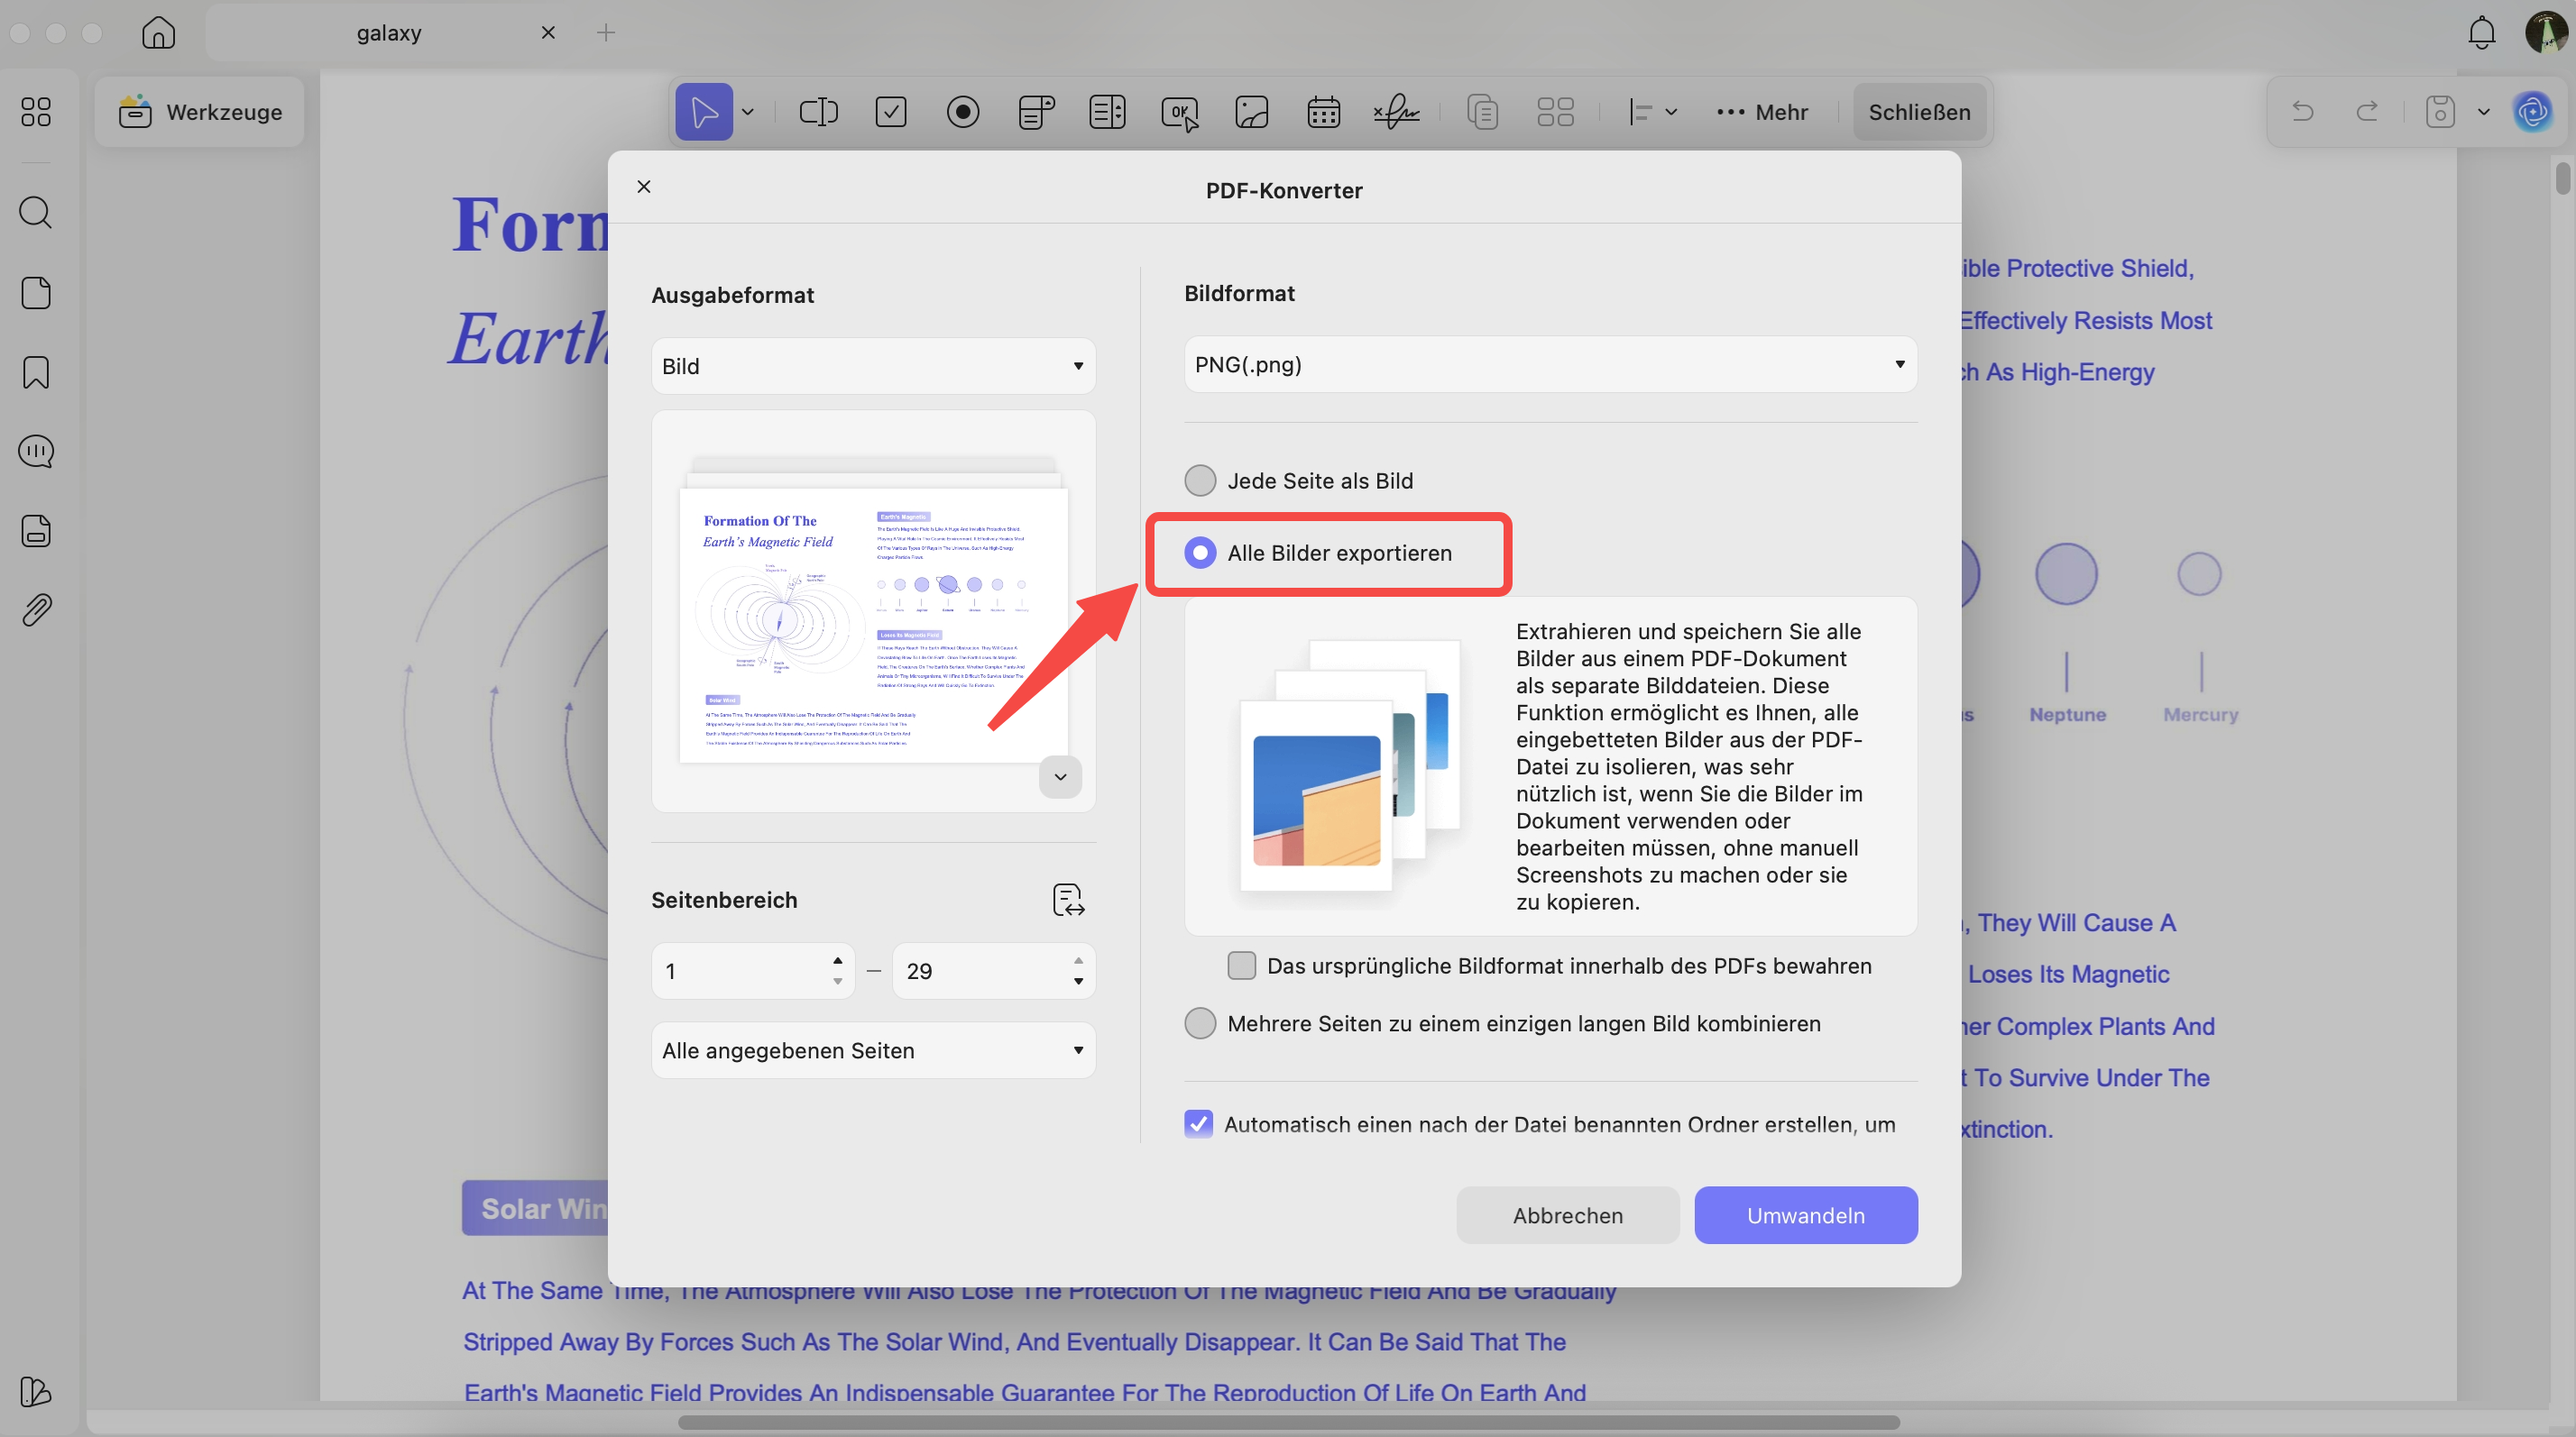Select the image insert tool
This screenshot has width=2576, height=1437.
1251,112
